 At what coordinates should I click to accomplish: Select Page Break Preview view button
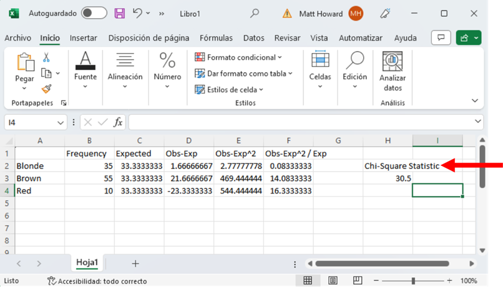(359, 281)
